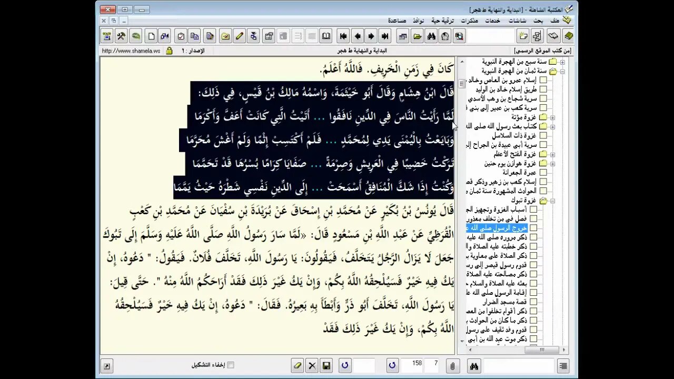Image resolution: width=674 pixels, height=379 pixels.
Task: Click the open book outline toolbar icon
Action: coord(553,36)
